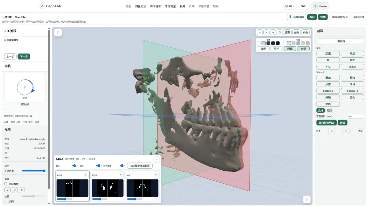Expand the sagittal (矢状位) slice to fullscreen
Screen dimensions: 368x207
tap(86, 175)
